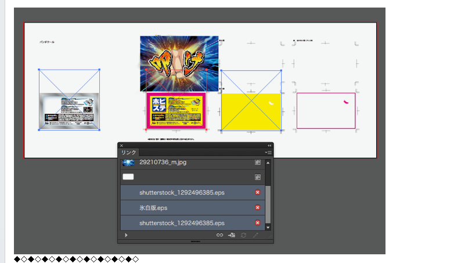Click the links list scroll down arrow

268,228
